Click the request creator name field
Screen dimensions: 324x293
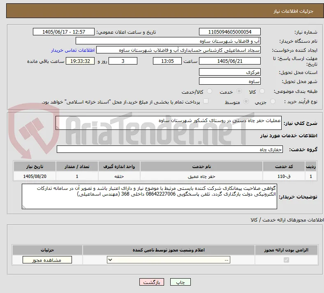point(178,50)
